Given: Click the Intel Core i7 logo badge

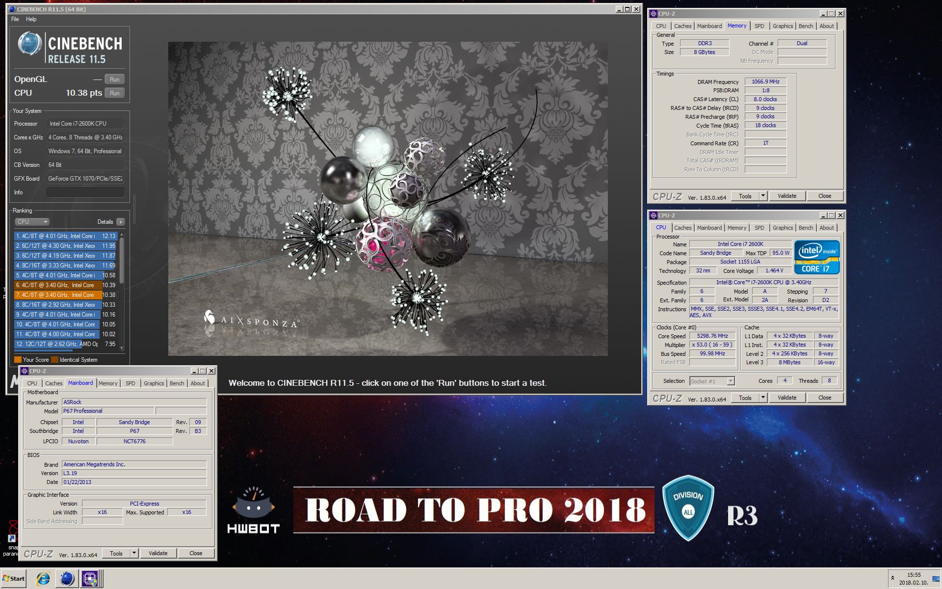Looking at the screenshot, I should pos(816,257).
